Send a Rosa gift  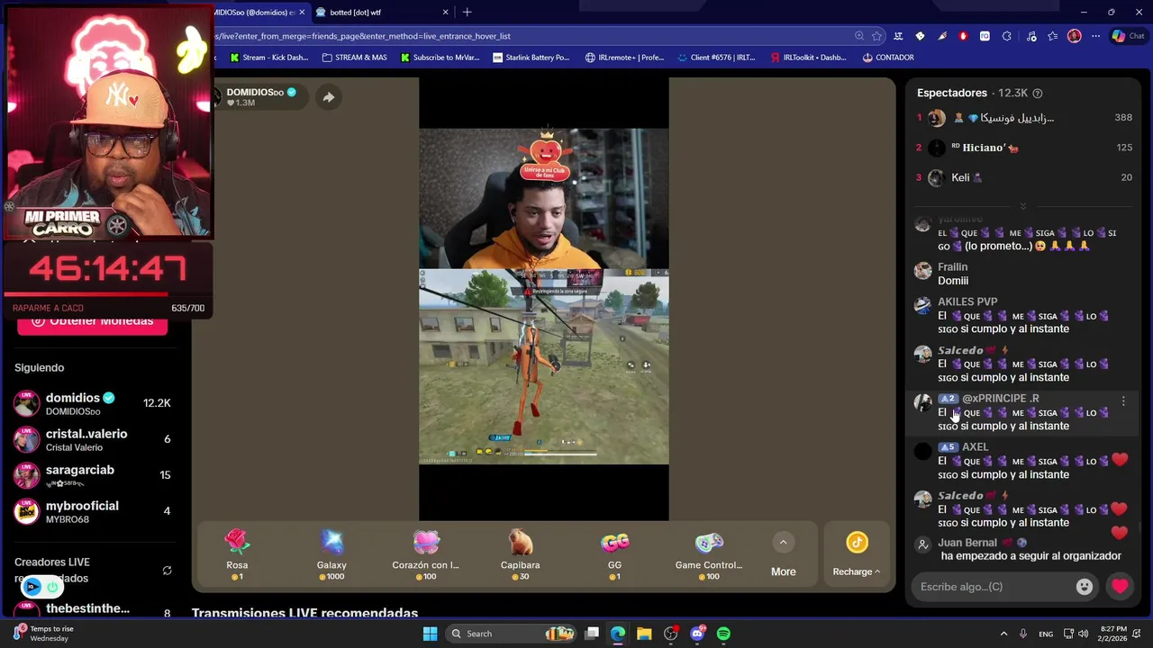point(237,555)
